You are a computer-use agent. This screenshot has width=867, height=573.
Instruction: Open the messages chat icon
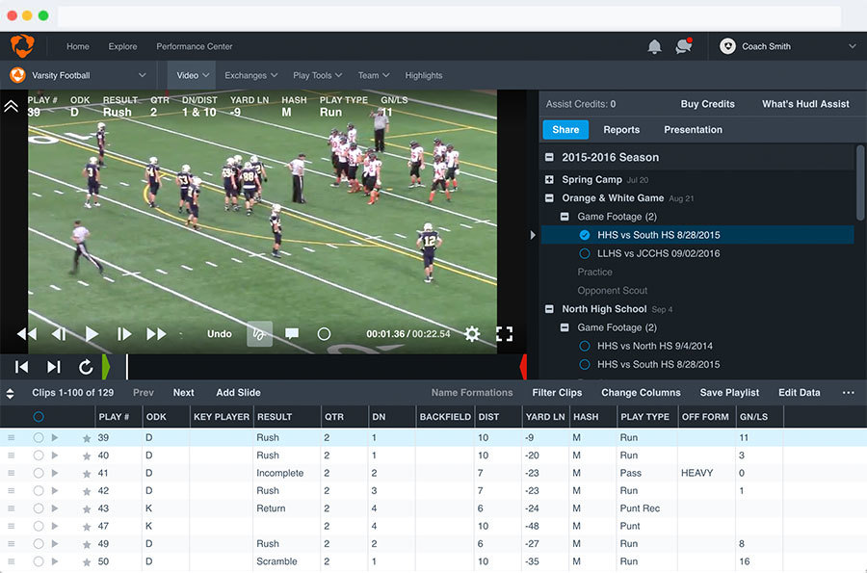tap(683, 46)
